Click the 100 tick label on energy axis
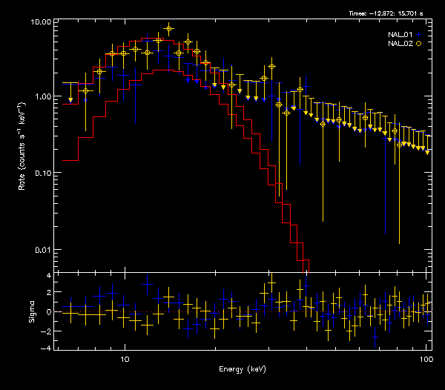 pos(426,357)
